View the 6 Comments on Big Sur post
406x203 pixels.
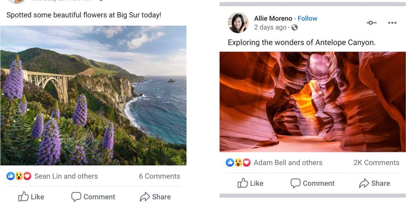159,176
